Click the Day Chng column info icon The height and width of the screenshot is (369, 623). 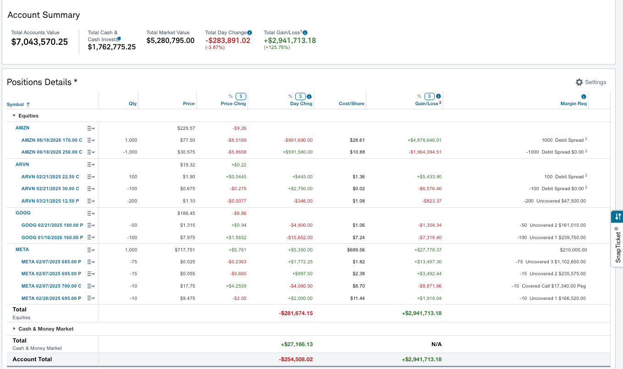pos(309,96)
